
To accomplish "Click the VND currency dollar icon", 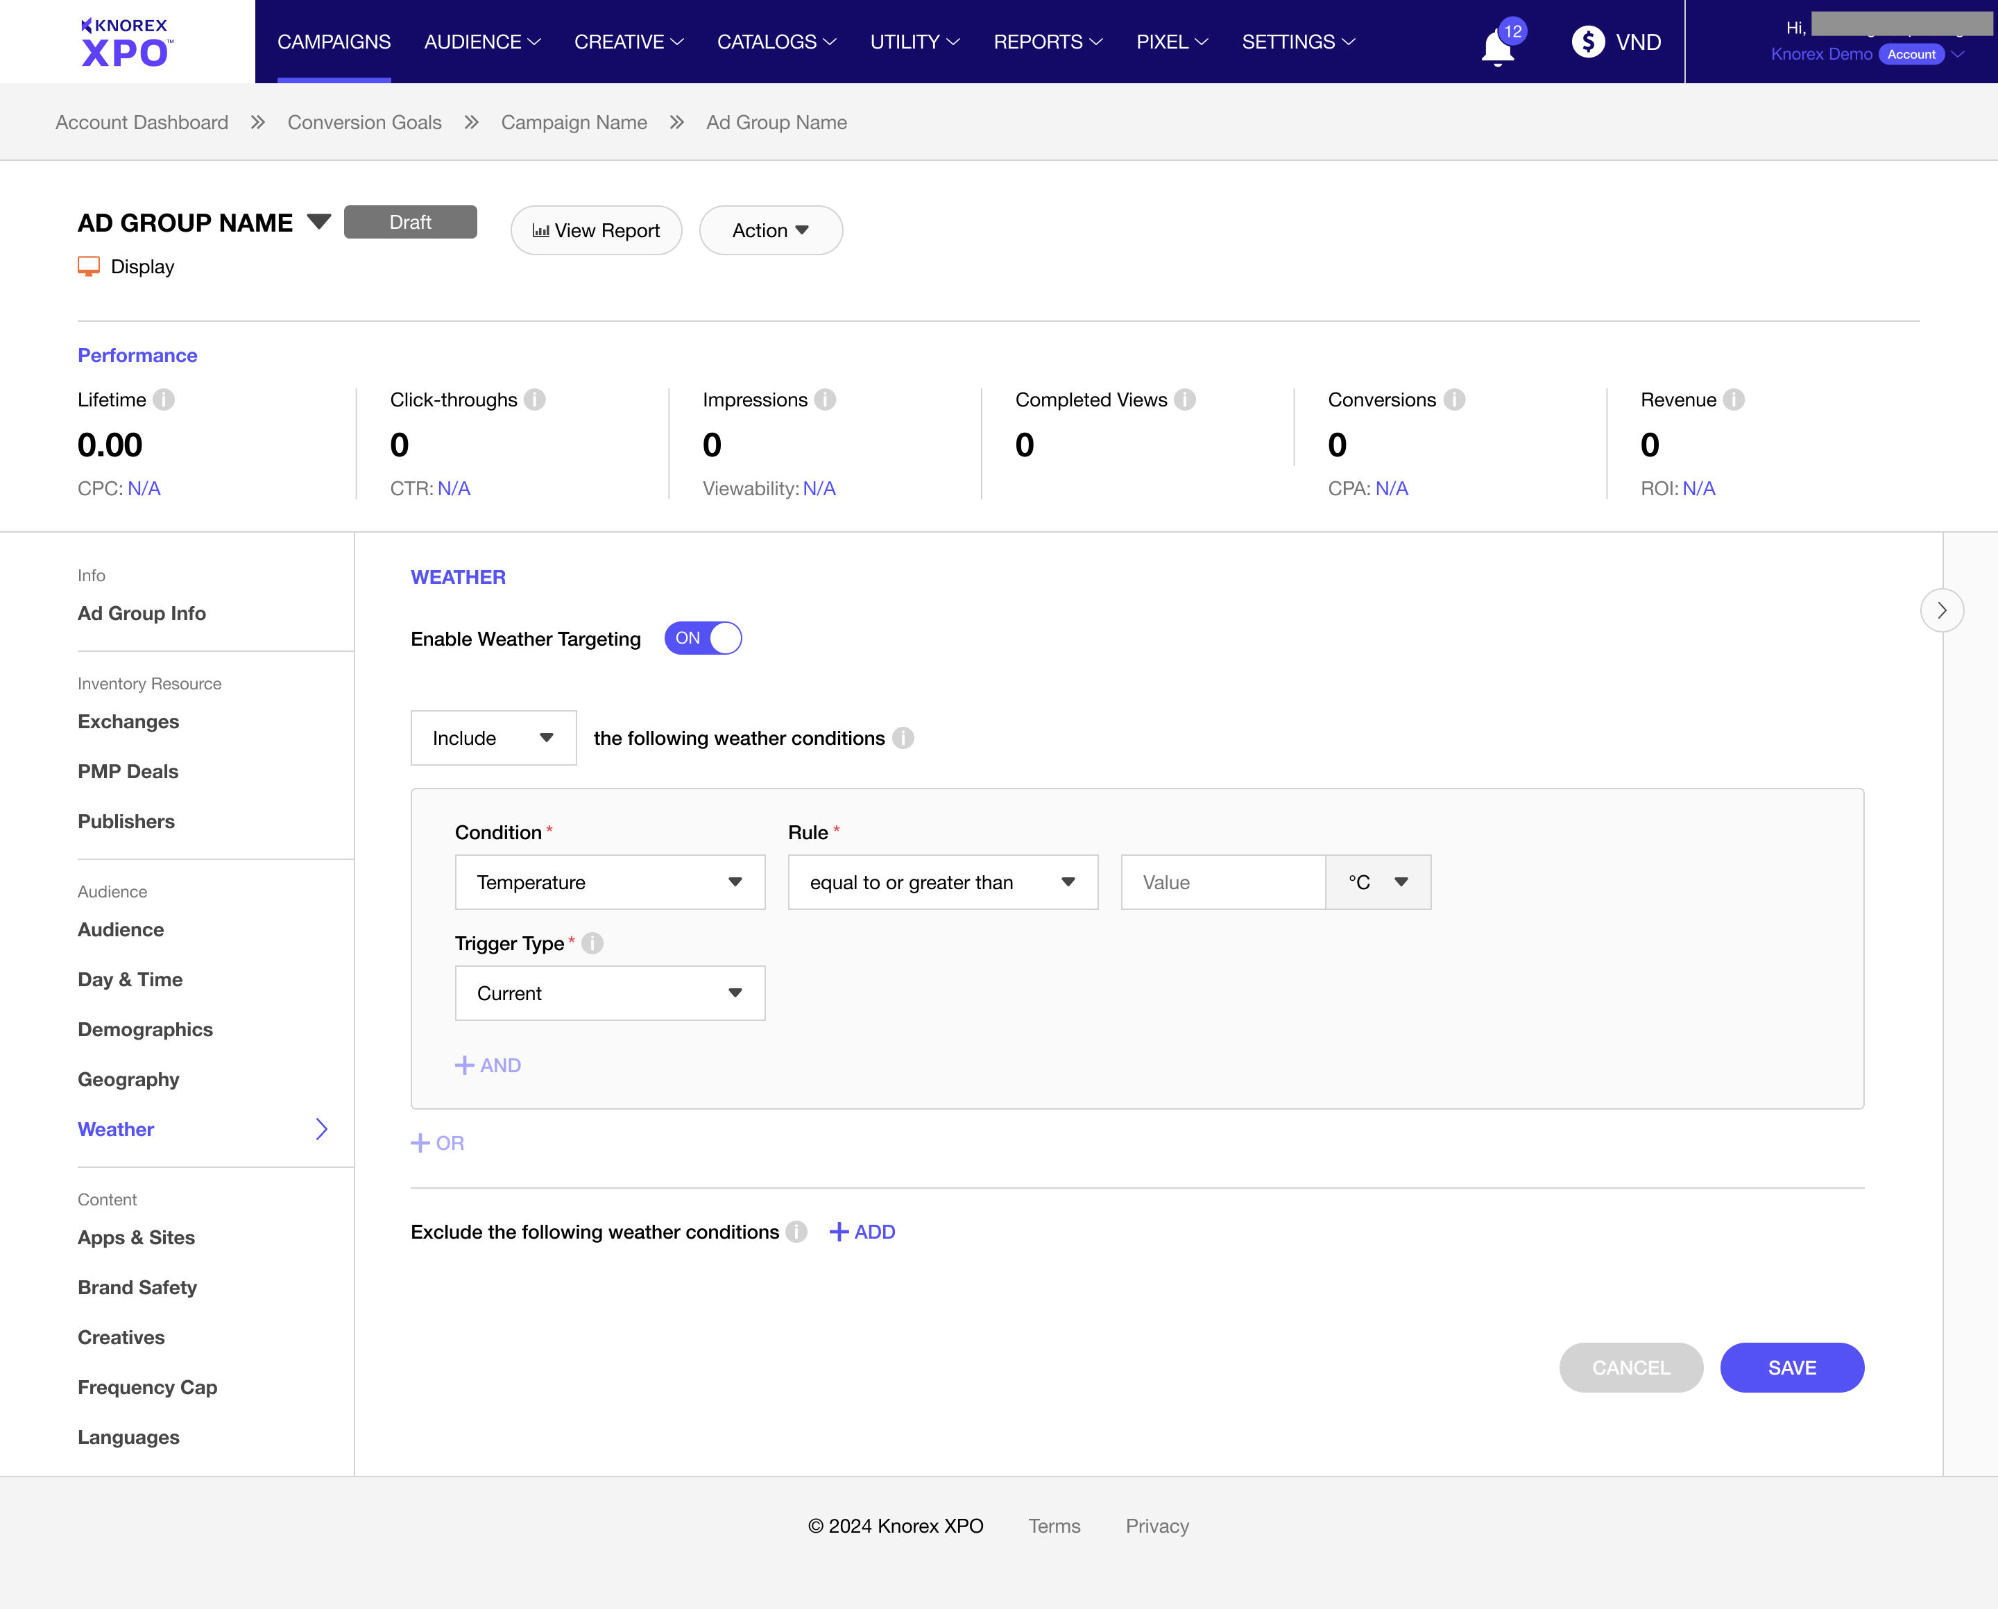I will [1587, 42].
